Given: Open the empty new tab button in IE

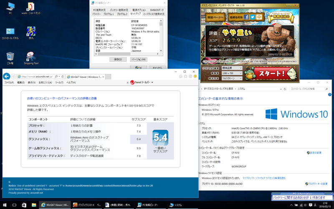Looking at the screenshot, I should [x=108, y=77].
